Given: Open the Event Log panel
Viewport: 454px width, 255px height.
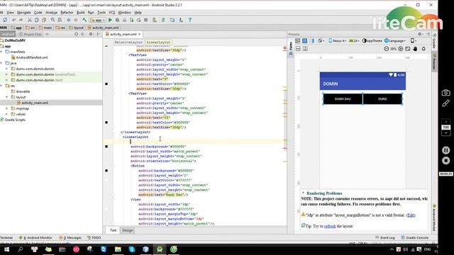Looking at the screenshot, I should tap(385, 238).
